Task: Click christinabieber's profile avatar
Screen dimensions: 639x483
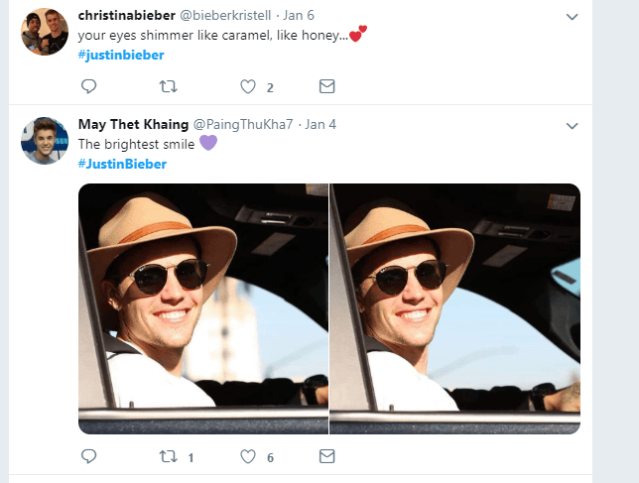Action: click(45, 32)
